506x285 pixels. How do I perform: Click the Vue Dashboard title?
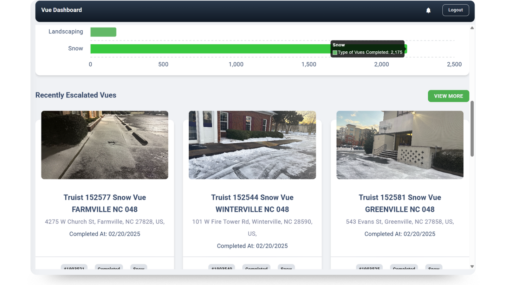pos(61,10)
